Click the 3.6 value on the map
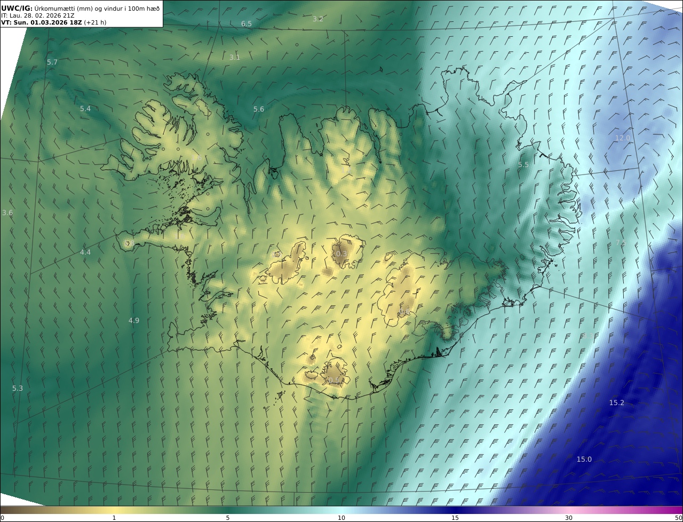This screenshot has width=683, height=522. [x=7, y=213]
